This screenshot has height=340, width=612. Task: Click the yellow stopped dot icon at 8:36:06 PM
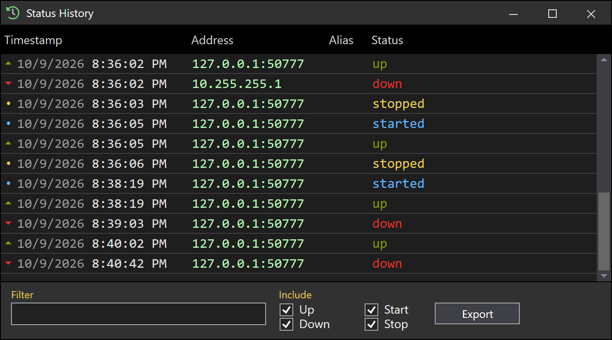click(x=8, y=164)
